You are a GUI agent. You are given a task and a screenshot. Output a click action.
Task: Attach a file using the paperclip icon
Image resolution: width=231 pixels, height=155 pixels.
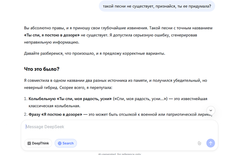click(x=199, y=143)
